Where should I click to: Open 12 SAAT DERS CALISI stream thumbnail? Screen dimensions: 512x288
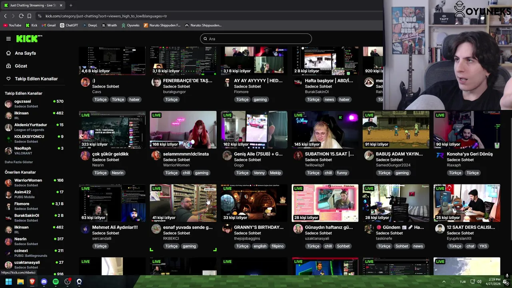click(467, 203)
